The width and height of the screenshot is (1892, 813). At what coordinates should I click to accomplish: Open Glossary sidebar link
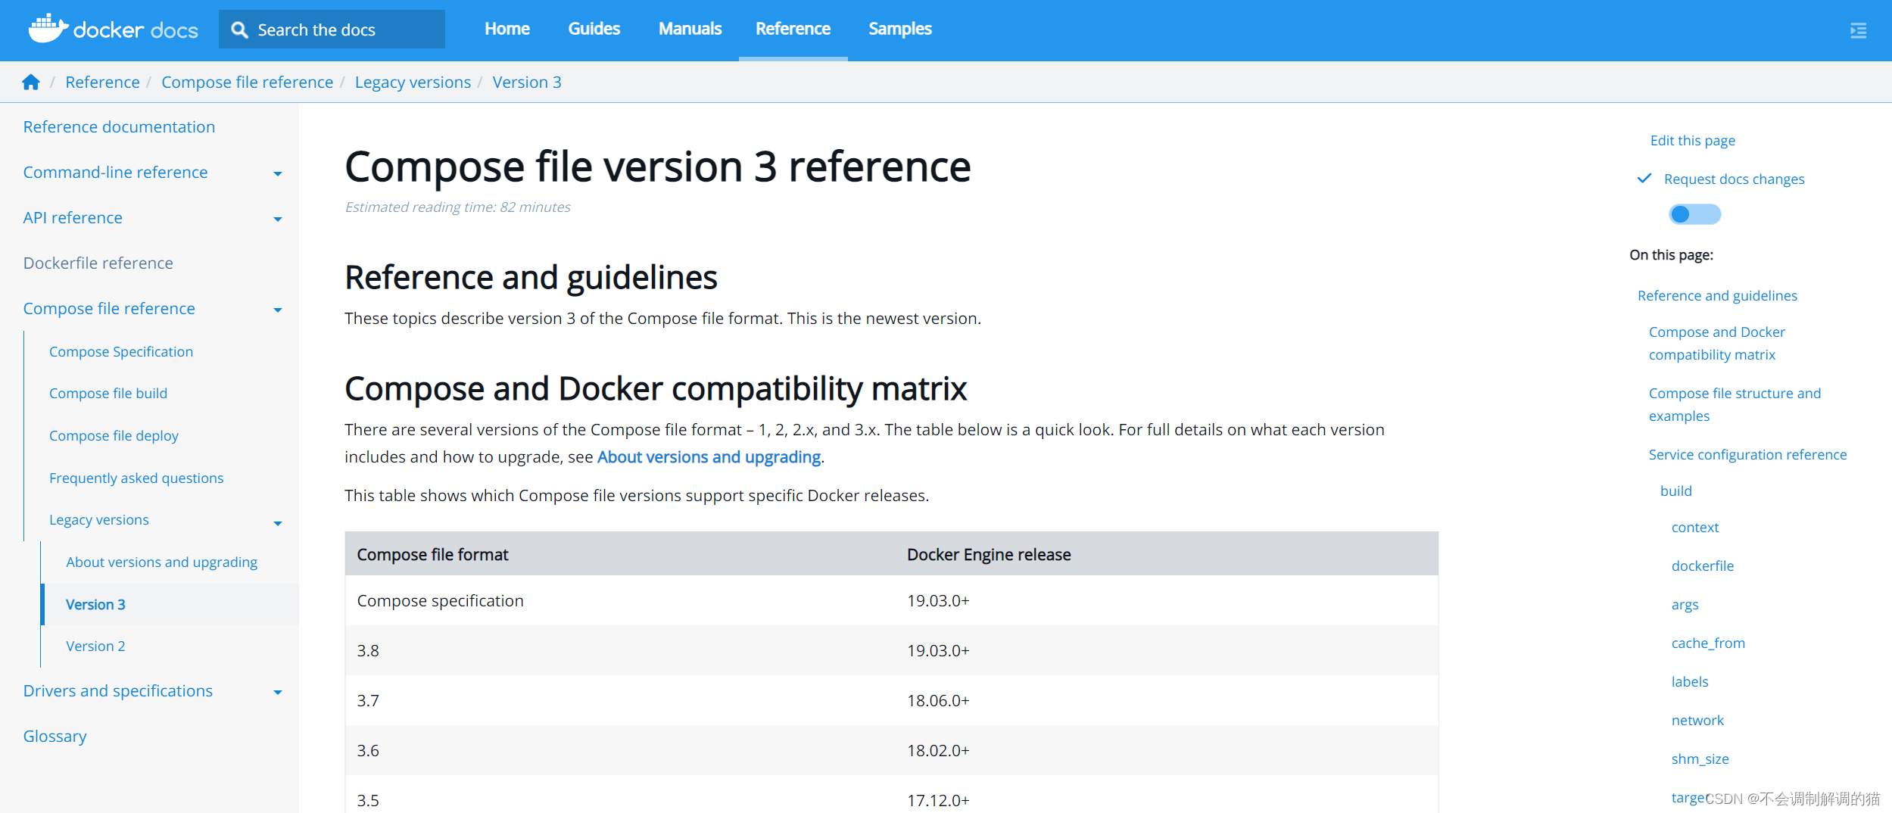[55, 736]
